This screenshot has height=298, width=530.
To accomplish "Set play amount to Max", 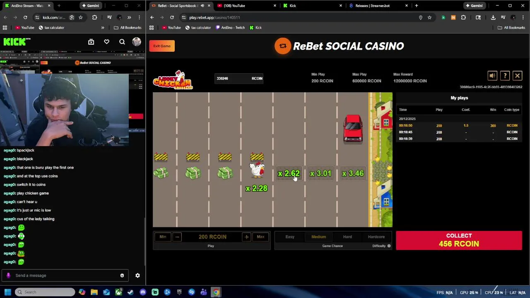I will click(260, 237).
